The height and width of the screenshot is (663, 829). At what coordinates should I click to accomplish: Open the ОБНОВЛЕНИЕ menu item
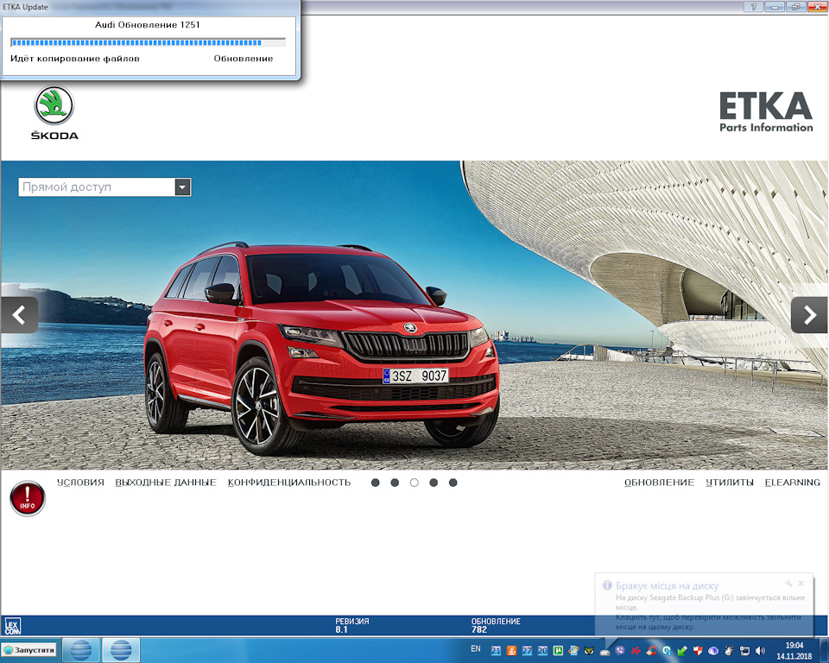pos(659,483)
